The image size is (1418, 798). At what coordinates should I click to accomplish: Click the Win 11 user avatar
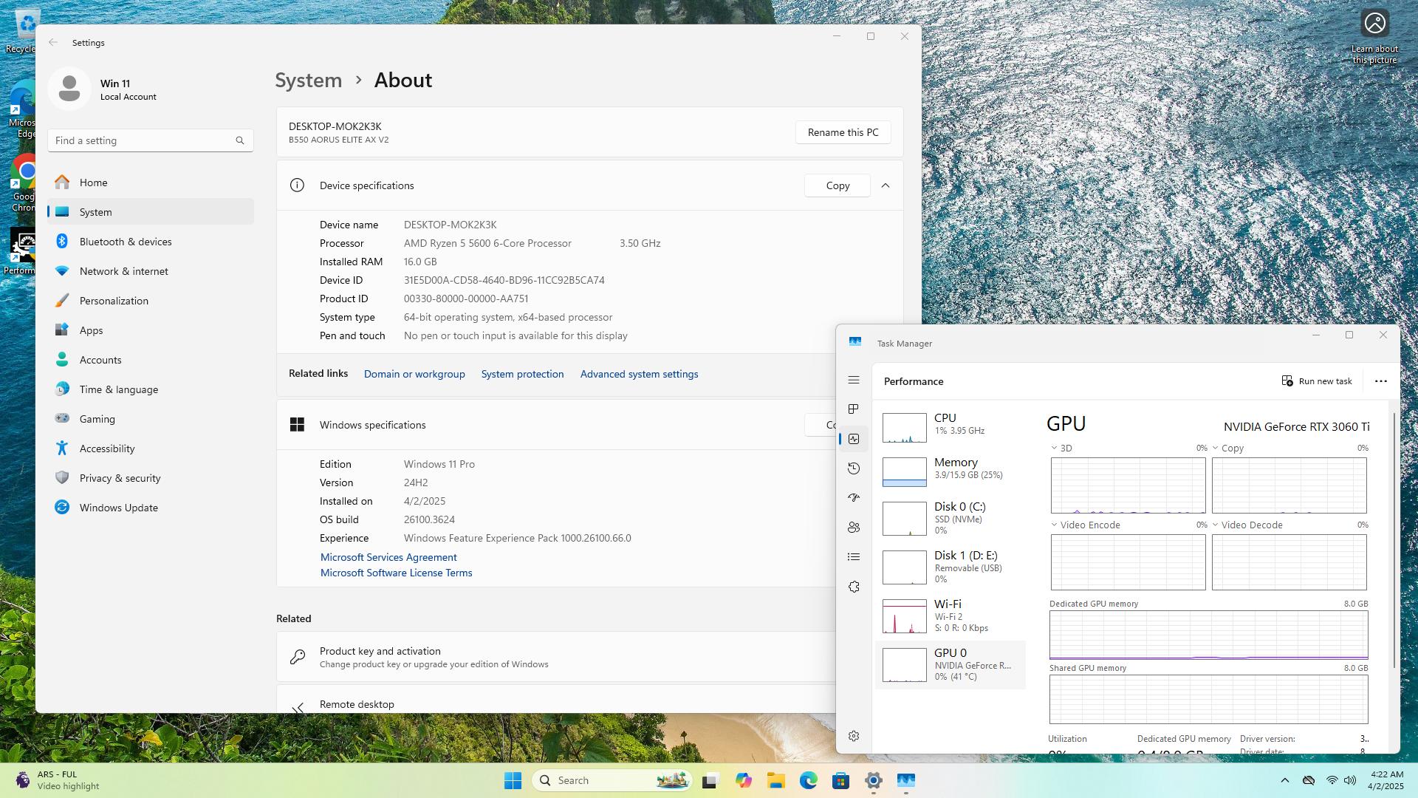pyautogui.click(x=69, y=89)
